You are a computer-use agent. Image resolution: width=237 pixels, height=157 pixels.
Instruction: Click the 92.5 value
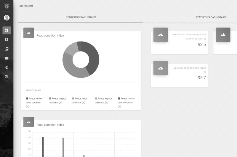pyautogui.click(x=202, y=44)
